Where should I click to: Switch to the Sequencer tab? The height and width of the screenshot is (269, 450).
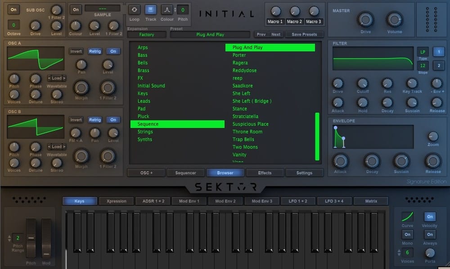tap(185, 173)
